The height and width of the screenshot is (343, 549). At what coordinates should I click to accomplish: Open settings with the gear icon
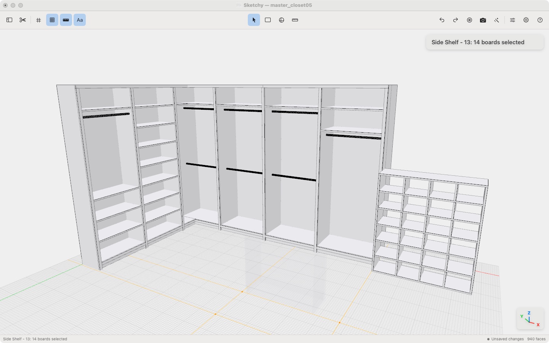[x=526, y=20]
